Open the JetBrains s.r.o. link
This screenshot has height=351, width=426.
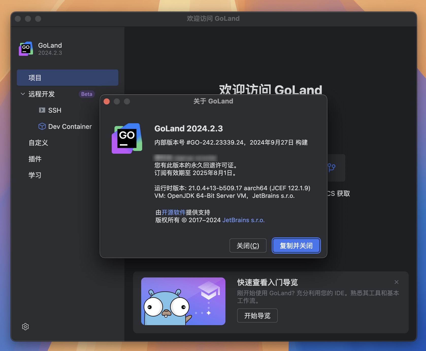(243, 220)
